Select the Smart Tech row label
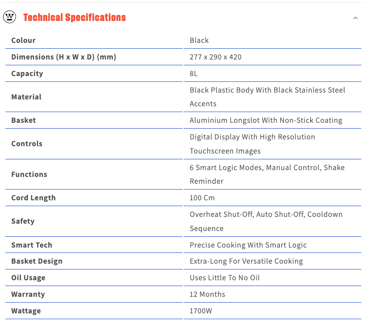Viewport: 375px width, 327px height. click(x=32, y=245)
